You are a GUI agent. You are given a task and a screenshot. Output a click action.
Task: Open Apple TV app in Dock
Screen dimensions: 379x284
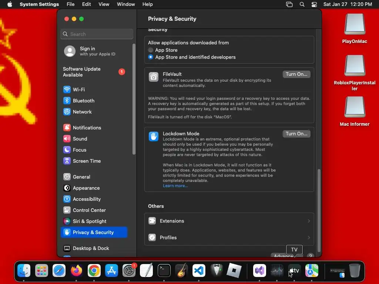pos(294,270)
